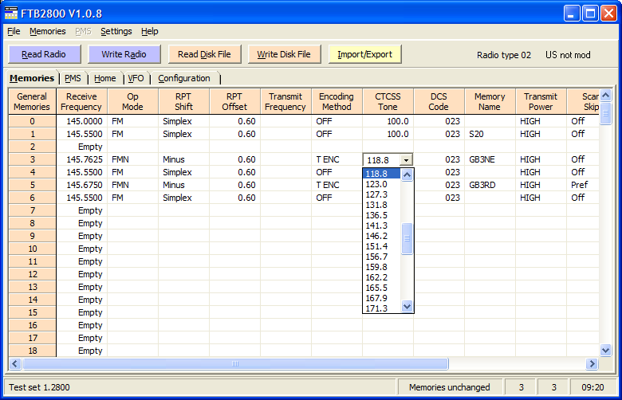The width and height of the screenshot is (622, 400).
Task: Click the FTB2800 application icon in title bar
Action: pos(11,13)
